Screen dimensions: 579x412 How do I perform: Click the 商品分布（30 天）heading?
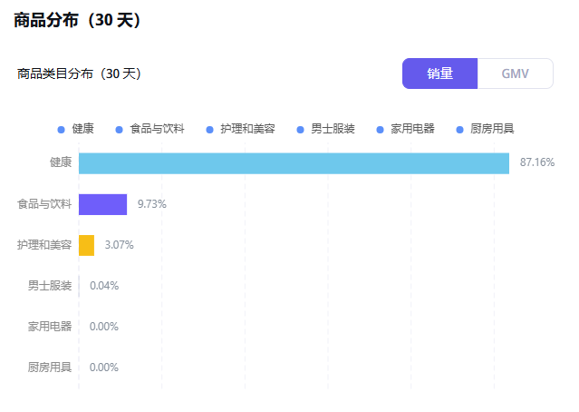[77, 20]
